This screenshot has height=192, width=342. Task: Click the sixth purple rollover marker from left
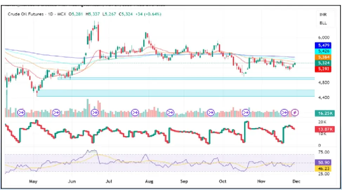pyautogui.click(x=211, y=112)
